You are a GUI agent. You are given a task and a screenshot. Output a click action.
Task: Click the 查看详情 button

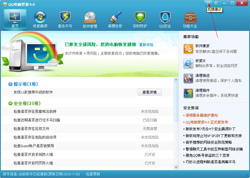149,92
